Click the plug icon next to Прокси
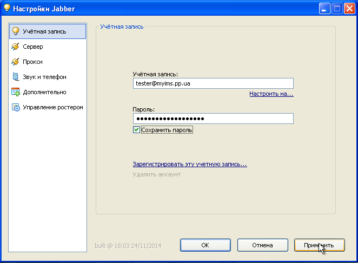The height and width of the screenshot is (263, 358). click(15, 62)
